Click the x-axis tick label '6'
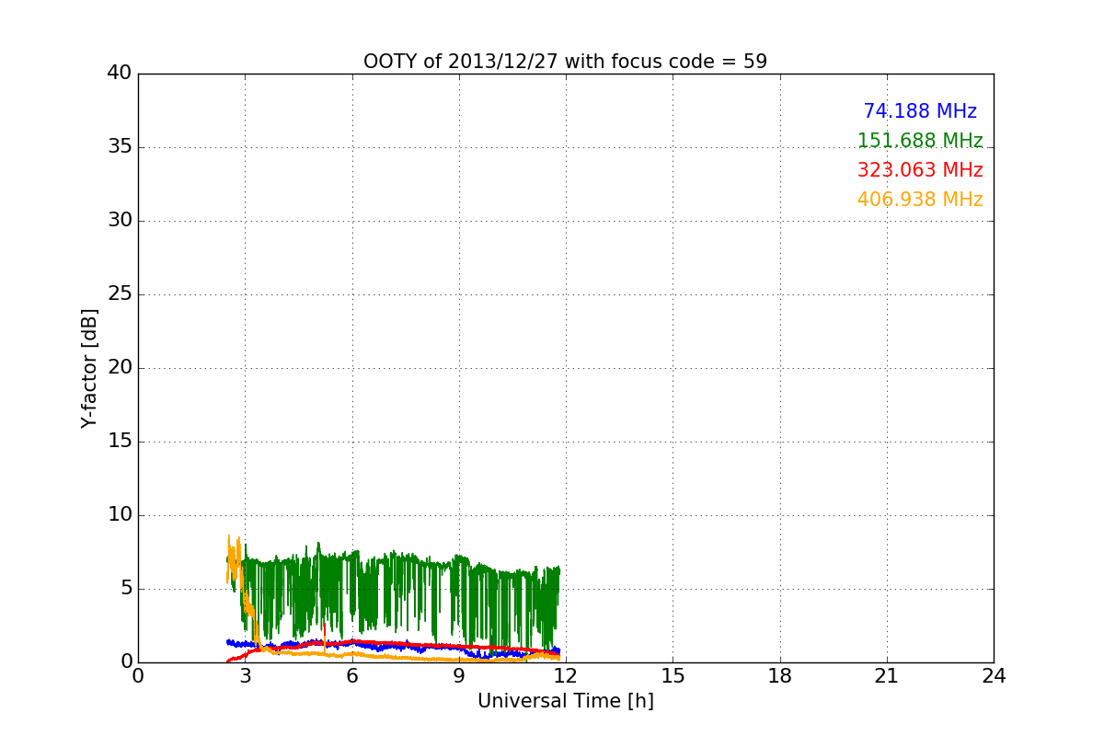The height and width of the screenshot is (736, 1104). [351, 676]
